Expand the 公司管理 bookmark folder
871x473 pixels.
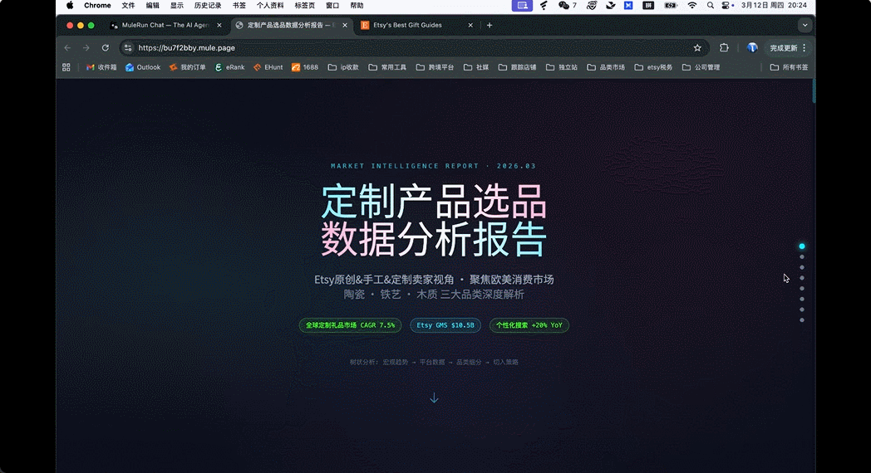pos(701,67)
